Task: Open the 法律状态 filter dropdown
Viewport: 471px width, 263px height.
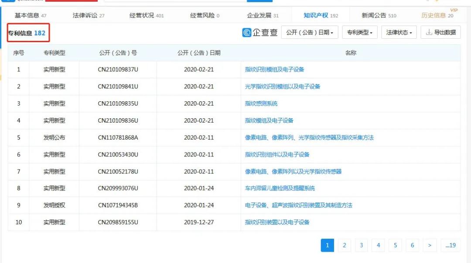Action: 398,32
